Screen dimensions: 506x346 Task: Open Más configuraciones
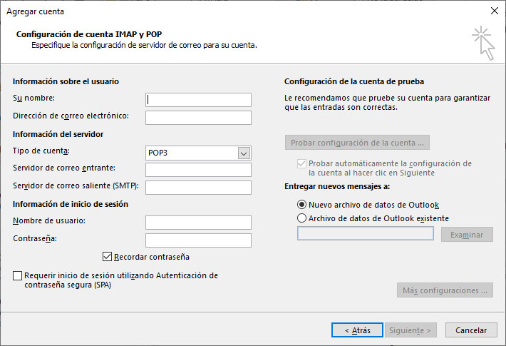[445, 290]
